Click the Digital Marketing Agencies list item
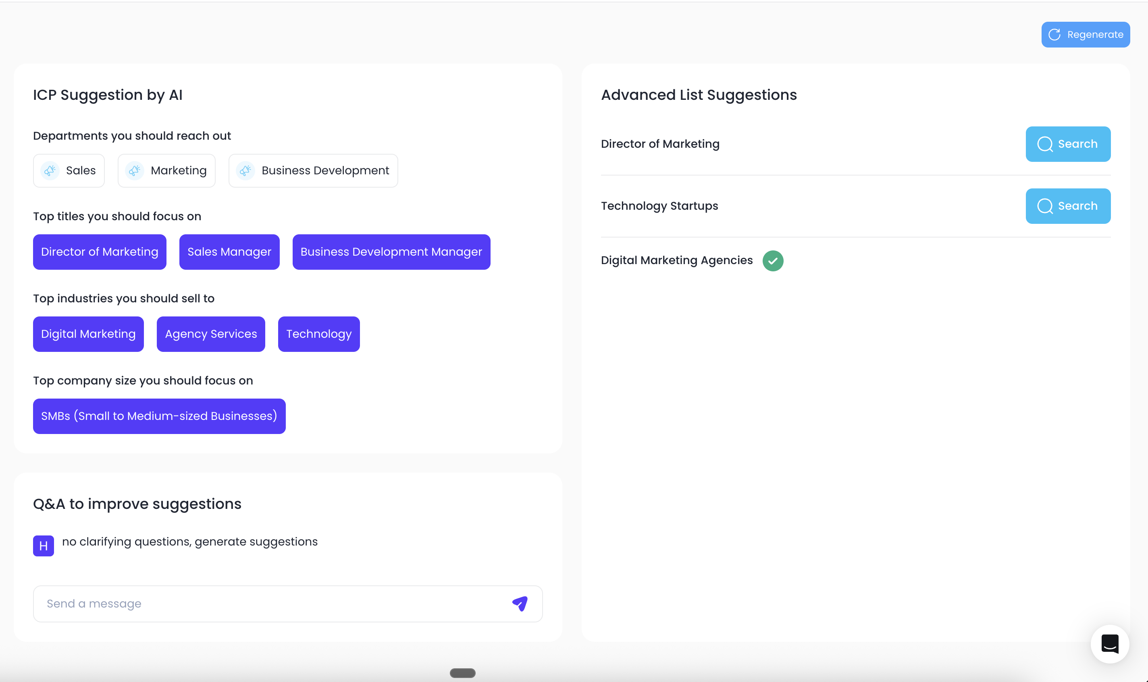The height and width of the screenshot is (682, 1148). (x=676, y=260)
